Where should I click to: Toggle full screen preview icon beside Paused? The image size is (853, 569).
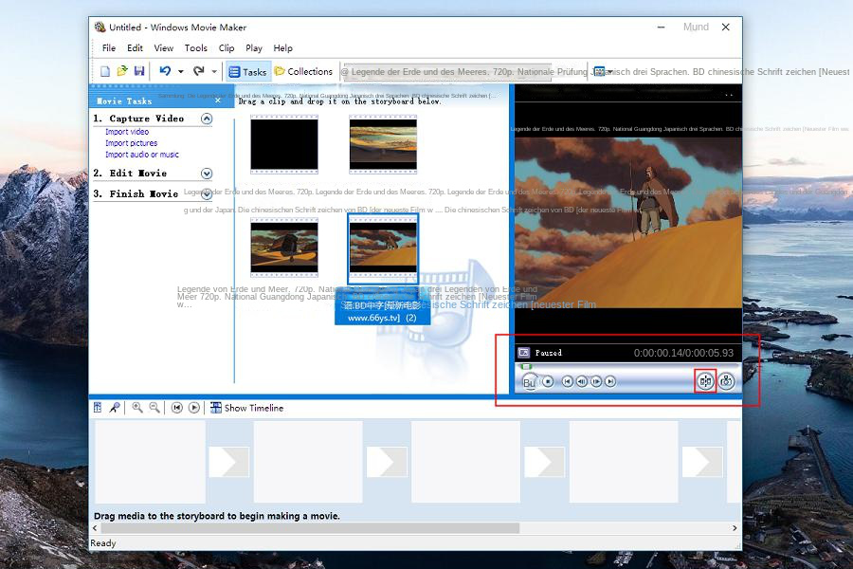pos(523,352)
